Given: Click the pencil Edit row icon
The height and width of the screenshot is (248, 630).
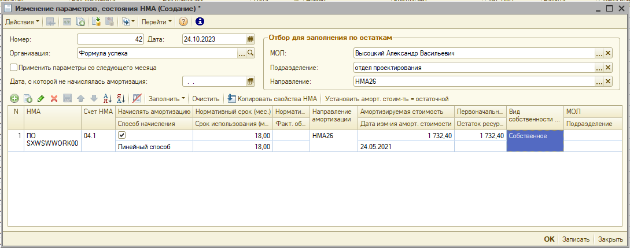Looking at the screenshot, I should click(x=40, y=99).
